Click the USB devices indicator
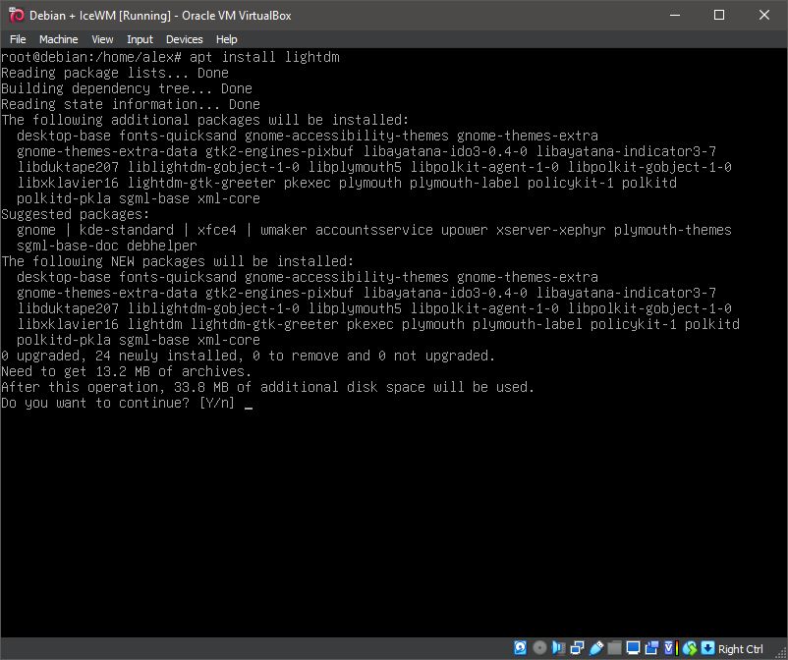The height and width of the screenshot is (660, 788). click(595, 648)
